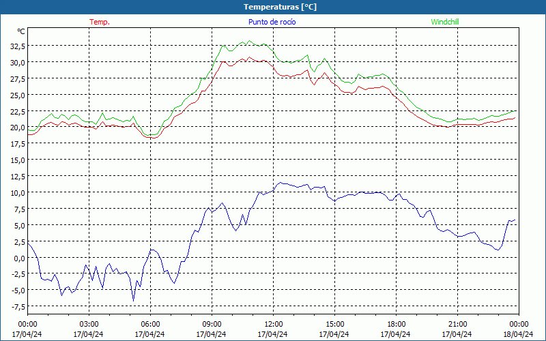Click the '°C' unit label above y-axis

pyautogui.click(x=21, y=31)
